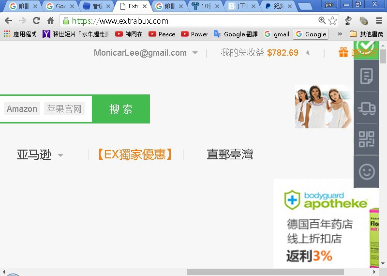Click the orange gift invite icon

point(343,52)
